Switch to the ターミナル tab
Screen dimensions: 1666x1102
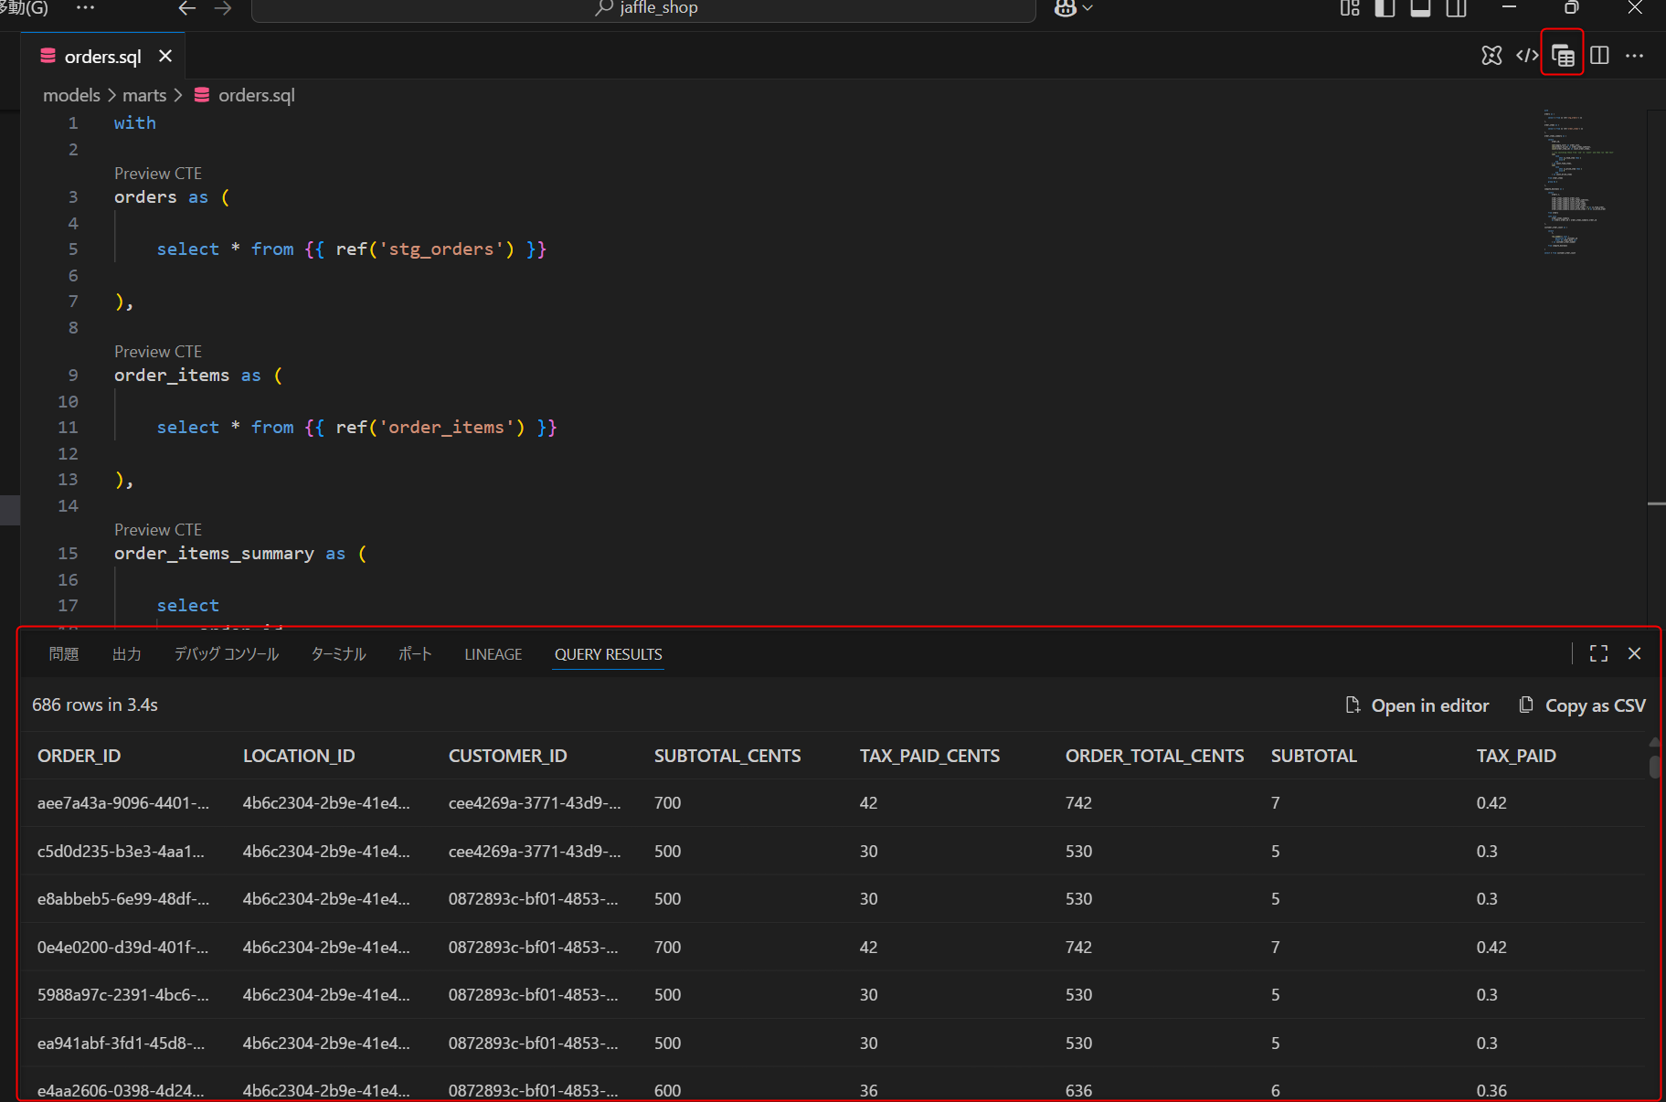click(x=338, y=654)
